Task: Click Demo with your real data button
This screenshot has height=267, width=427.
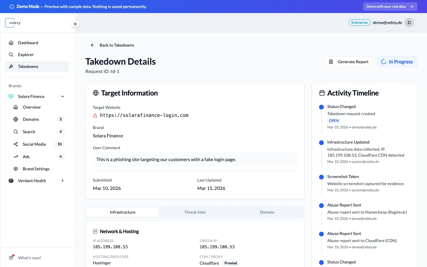Action: (x=390, y=7)
